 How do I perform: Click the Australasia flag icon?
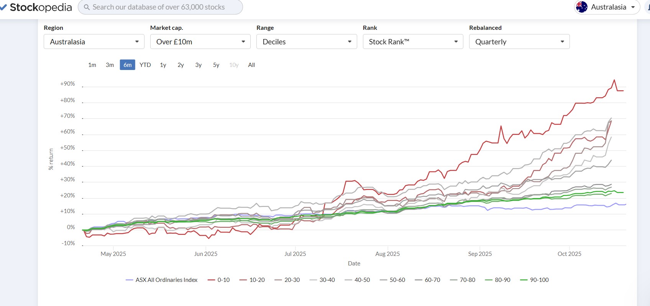pos(581,7)
